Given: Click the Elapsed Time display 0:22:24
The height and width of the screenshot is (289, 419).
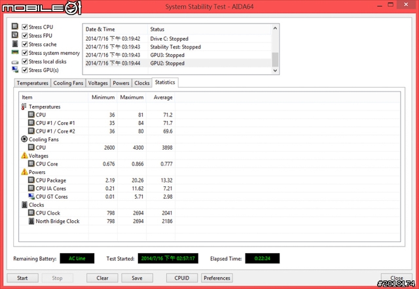Looking at the screenshot, I should [x=262, y=258].
